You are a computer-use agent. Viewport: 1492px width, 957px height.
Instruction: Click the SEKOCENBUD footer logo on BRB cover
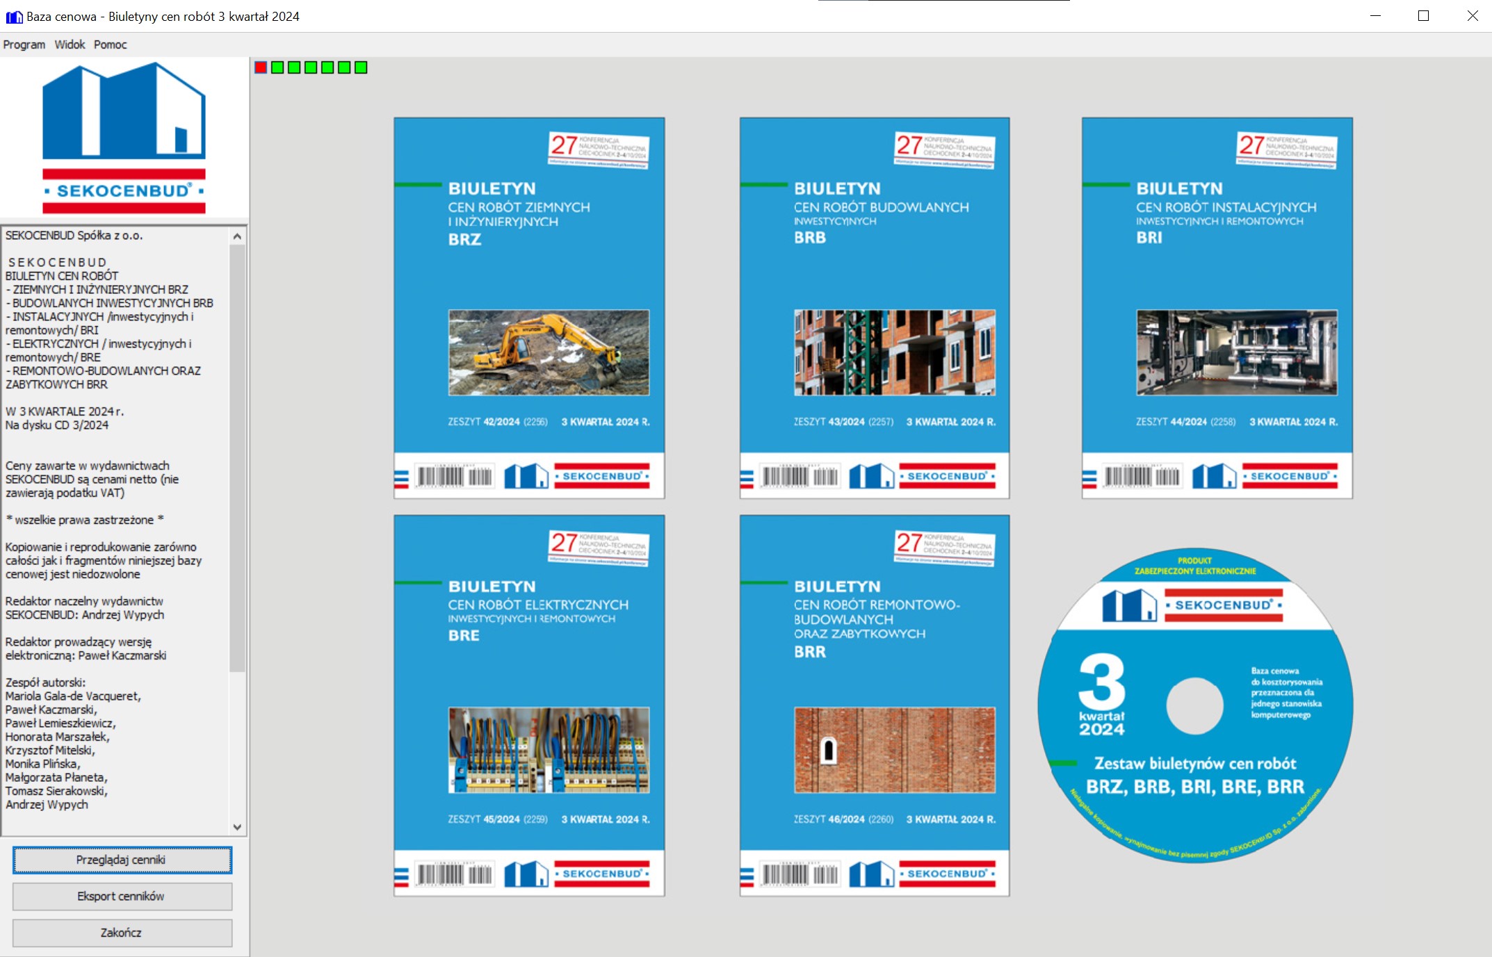tap(922, 476)
